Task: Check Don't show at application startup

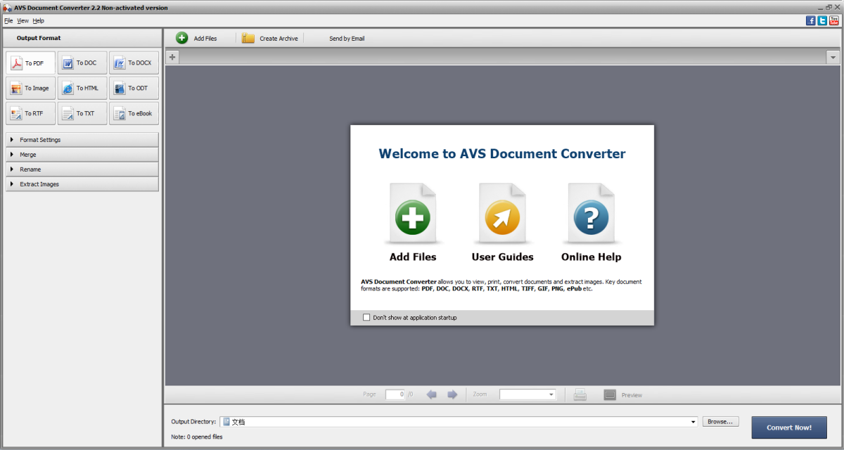Action: (x=366, y=317)
